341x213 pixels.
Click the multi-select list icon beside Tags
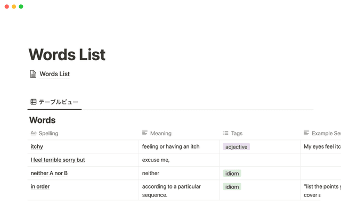pyautogui.click(x=226, y=133)
